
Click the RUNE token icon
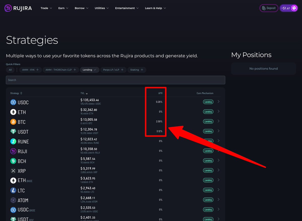tap(13, 142)
